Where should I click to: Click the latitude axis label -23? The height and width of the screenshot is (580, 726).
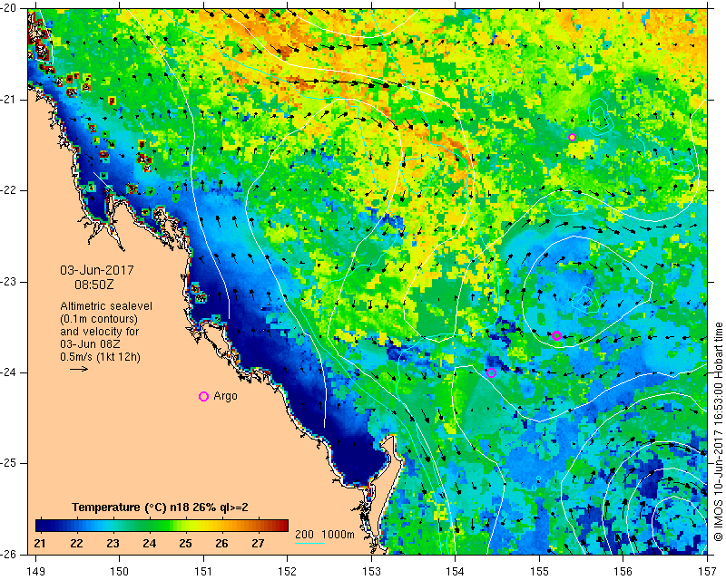click(8, 282)
